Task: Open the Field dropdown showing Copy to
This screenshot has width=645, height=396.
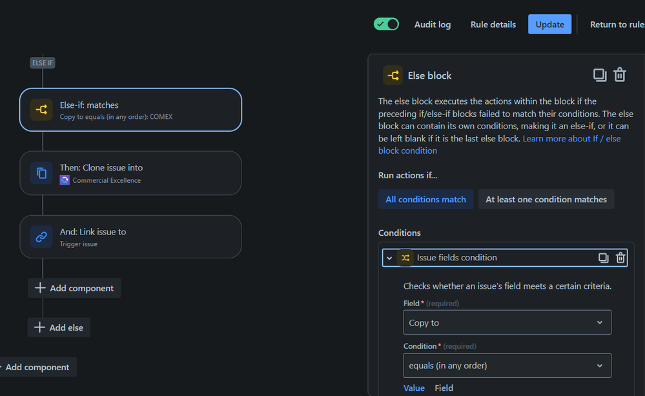Action: click(507, 322)
